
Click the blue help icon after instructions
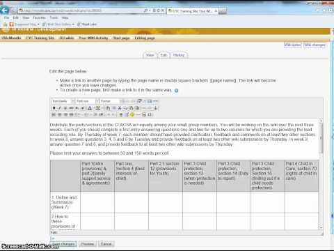tap(176, 91)
